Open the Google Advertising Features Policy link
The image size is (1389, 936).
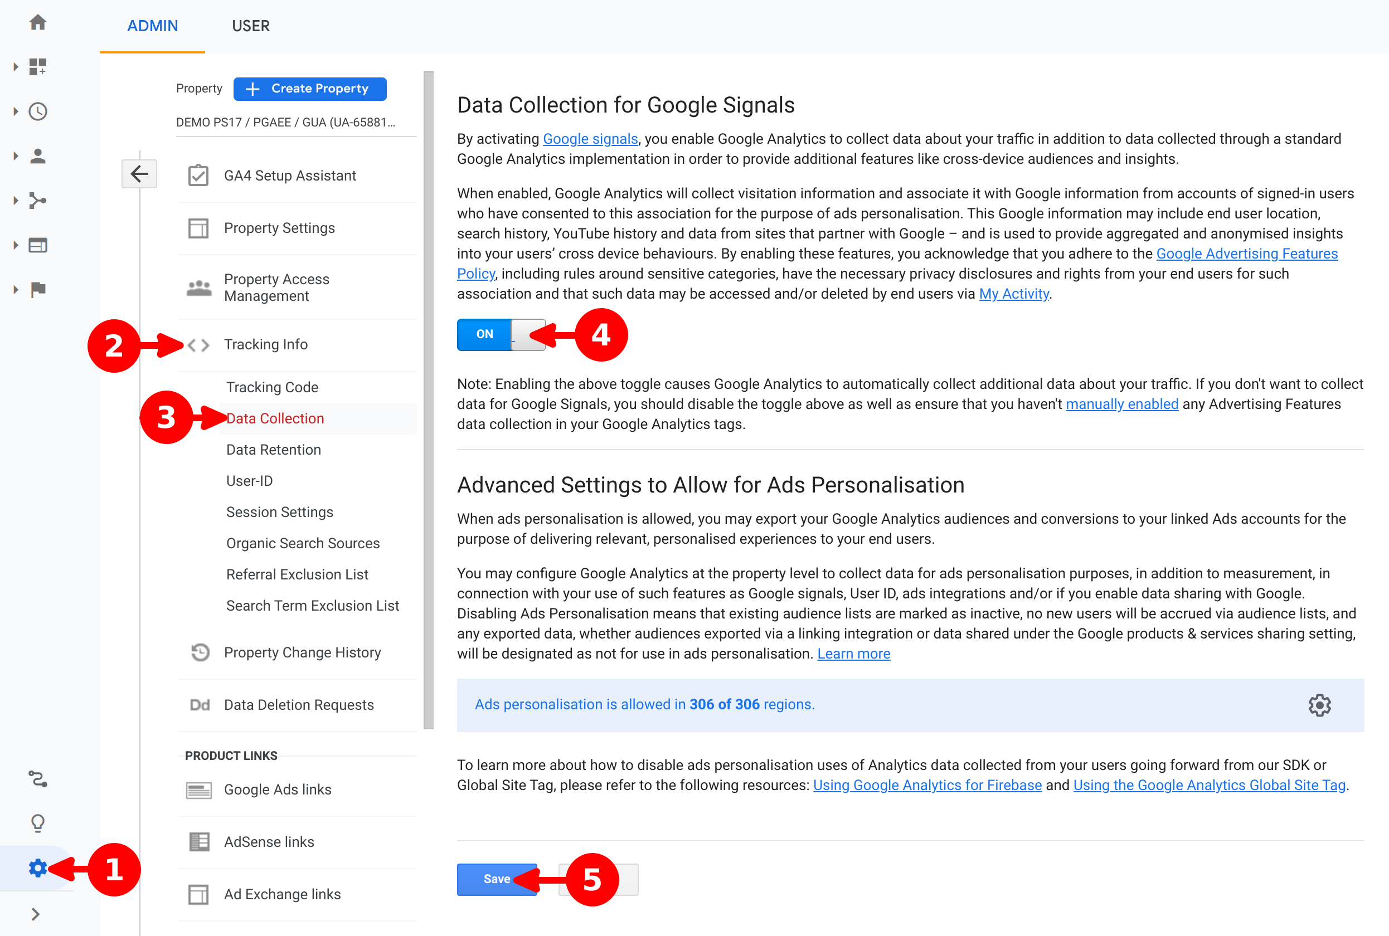tap(1246, 253)
